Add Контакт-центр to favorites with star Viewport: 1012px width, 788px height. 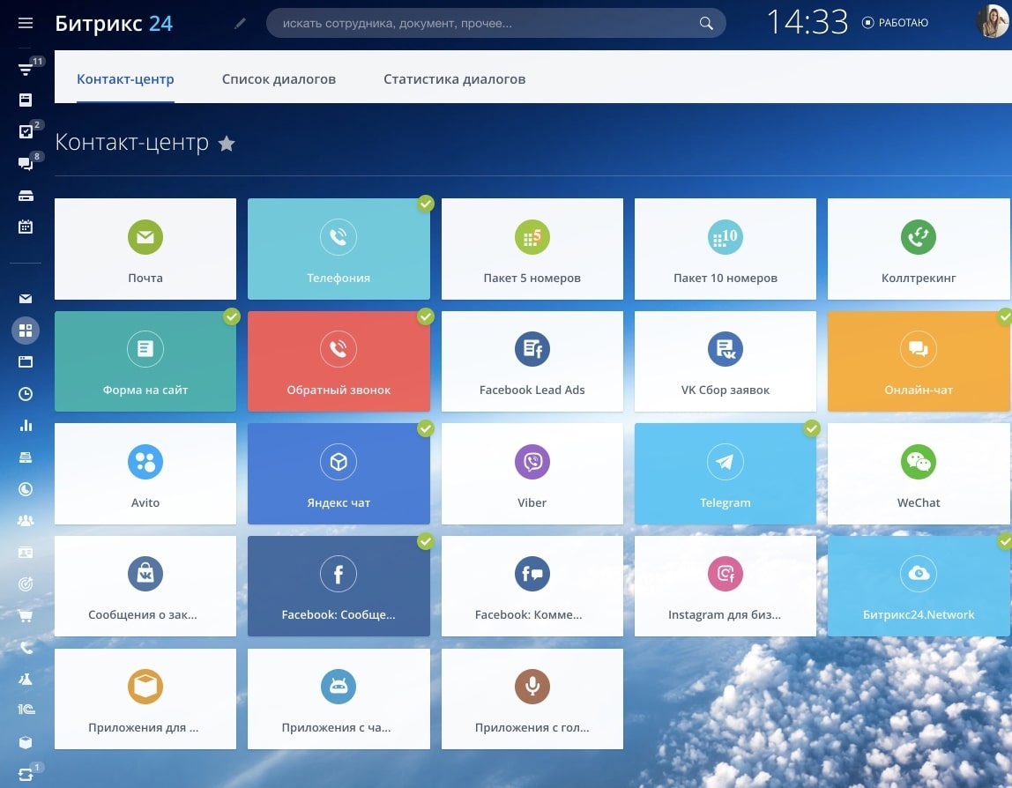[227, 143]
